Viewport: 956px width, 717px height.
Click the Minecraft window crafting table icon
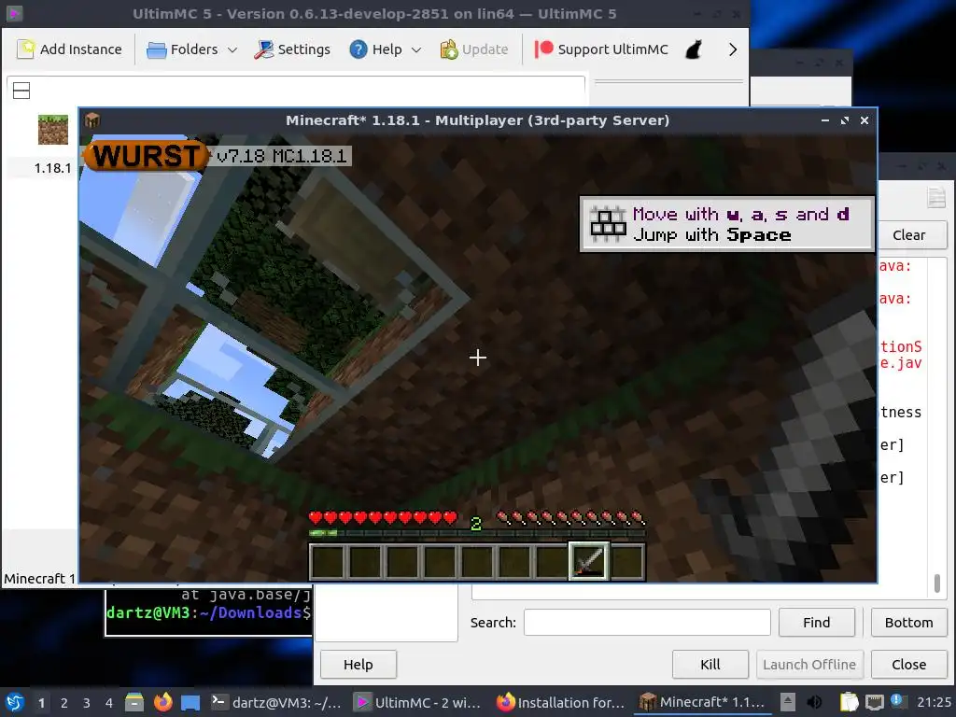pyautogui.click(x=92, y=120)
